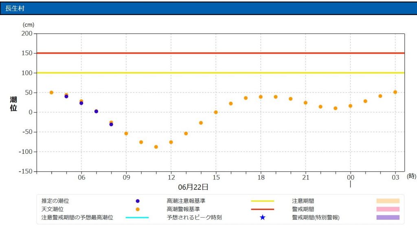Image resolution: width=417 pixels, height=232 pixels.
Task: Click the 200 y-axis tick label
Action: pyautogui.click(x=27, y=33)
